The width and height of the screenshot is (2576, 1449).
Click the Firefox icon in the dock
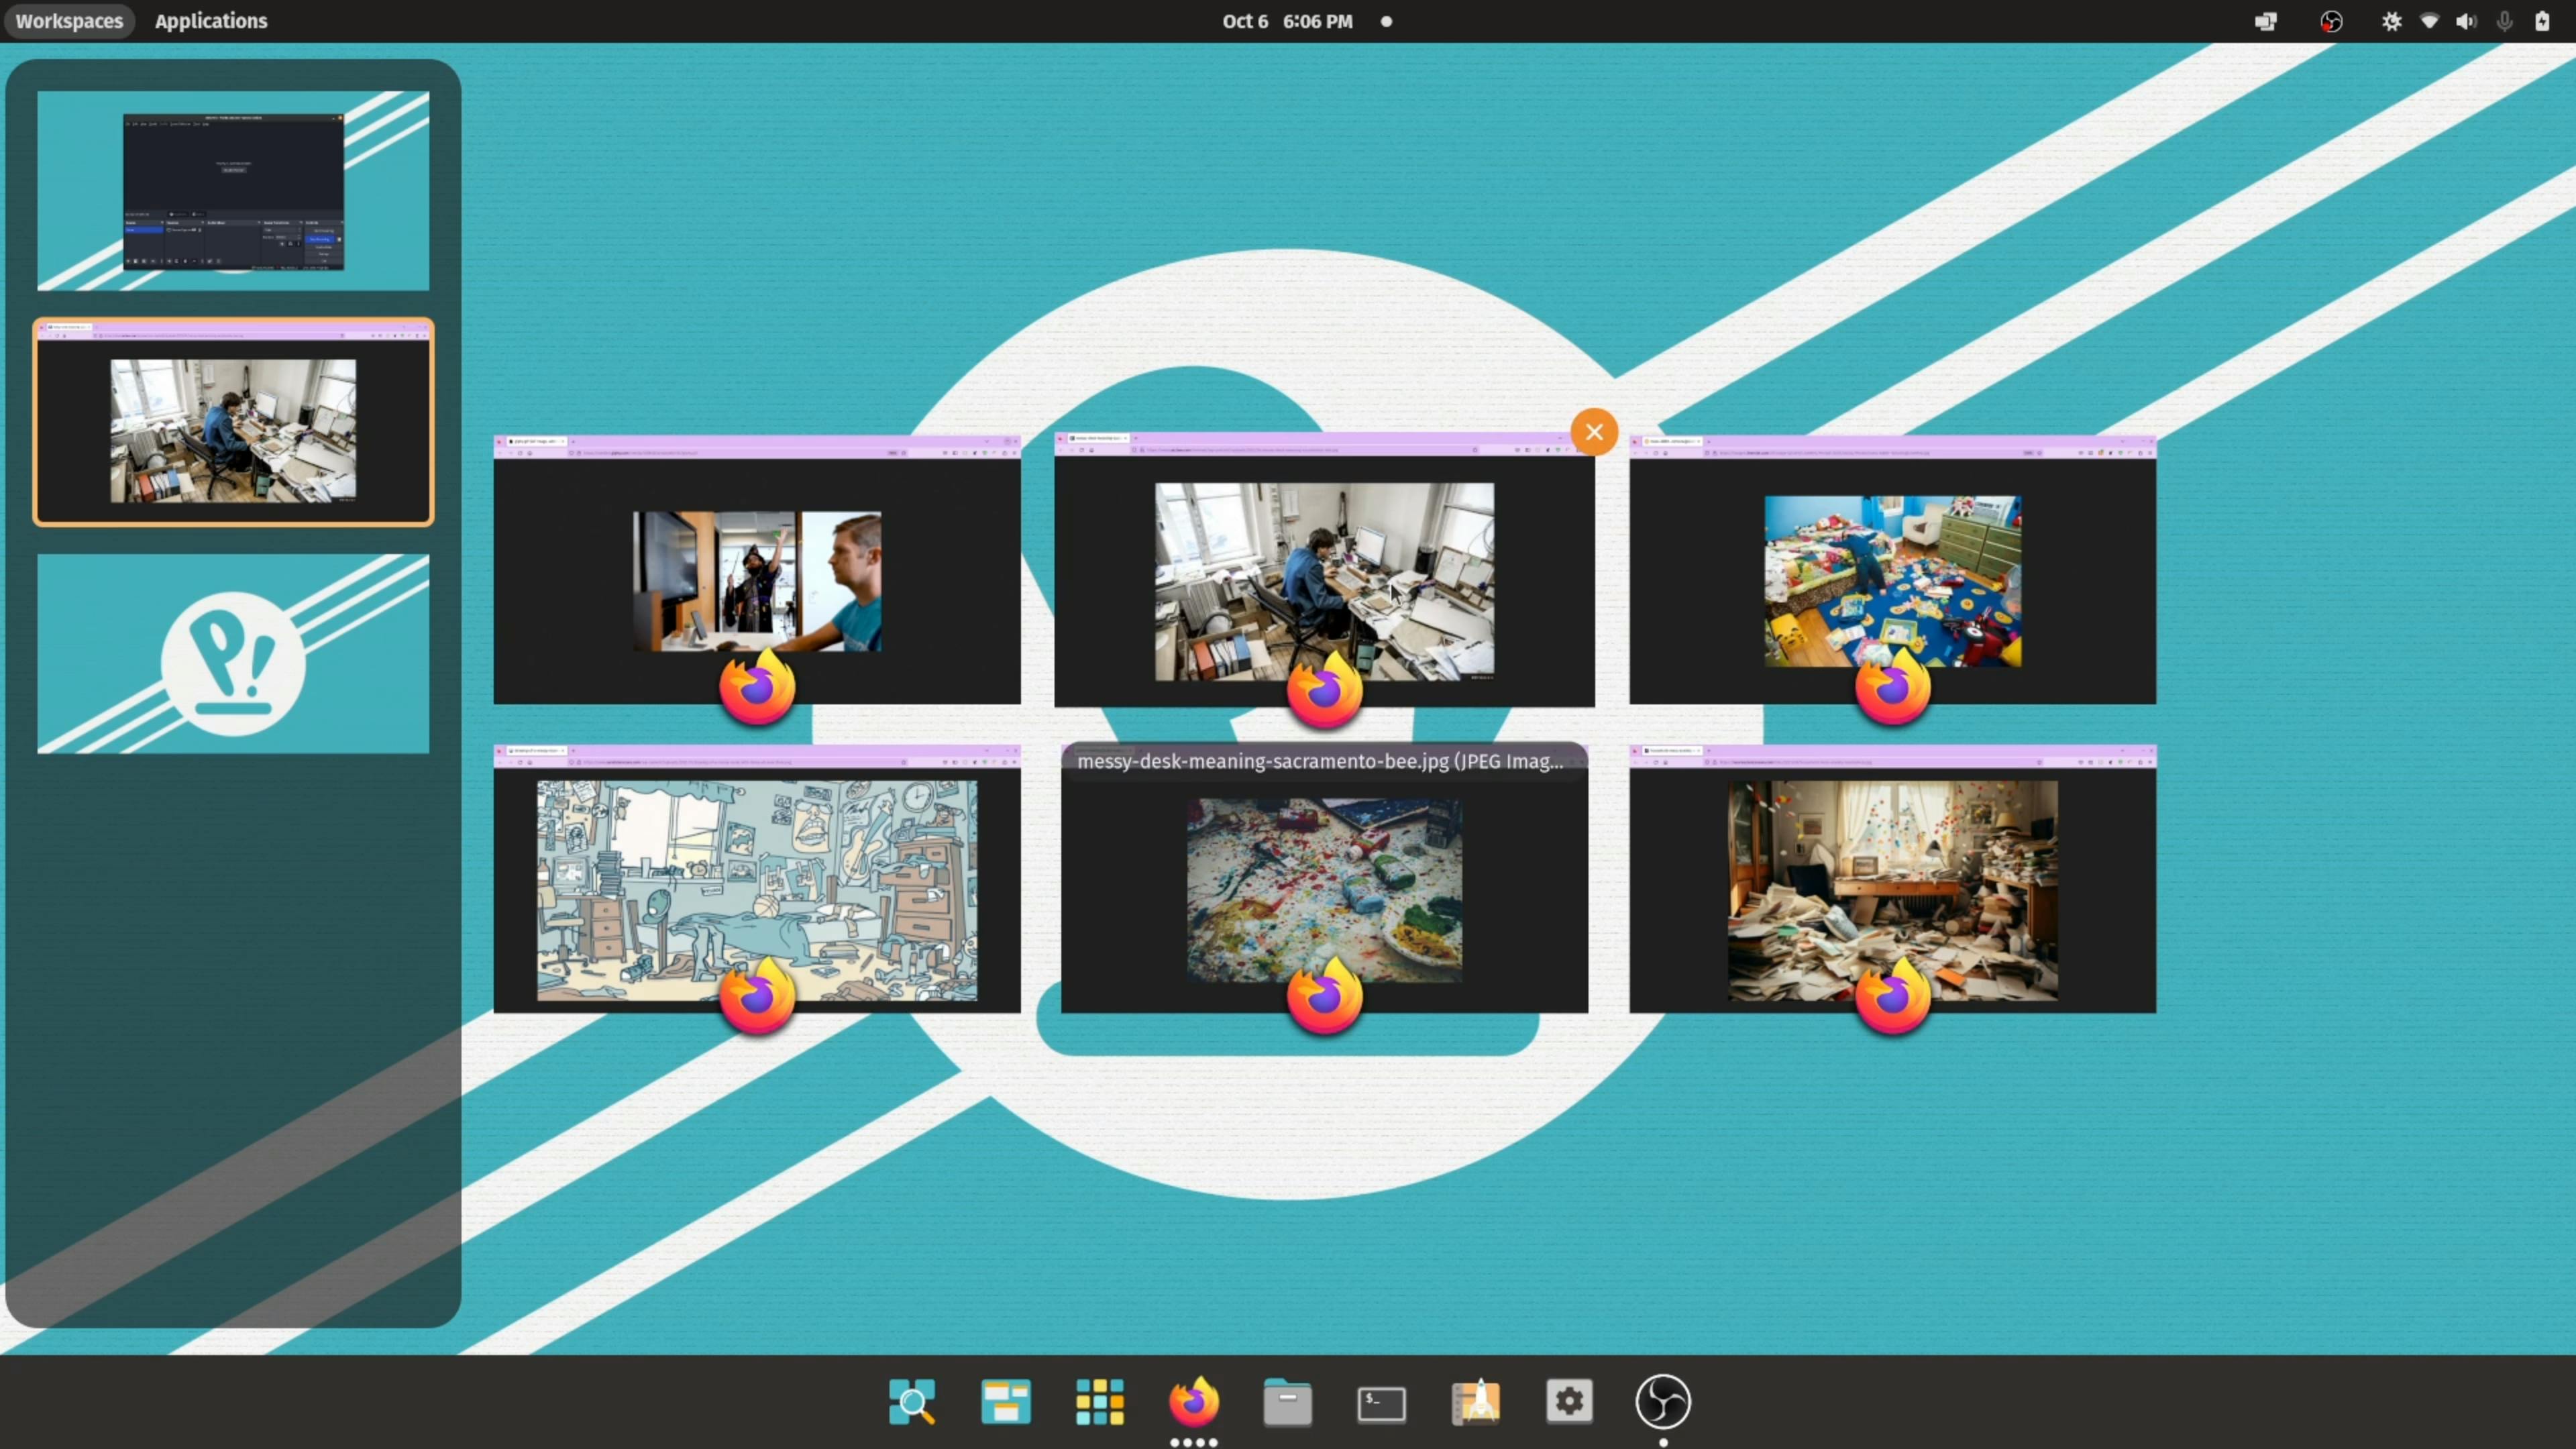(1193, 1401)
